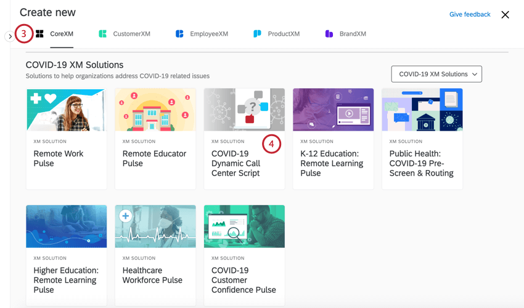Click the CoreXM squares icon
This screenshot has width=524, height=308.
click(x=39, y=34)
